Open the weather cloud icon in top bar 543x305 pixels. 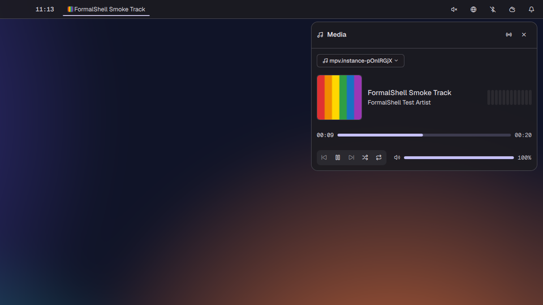click(512, 10)
